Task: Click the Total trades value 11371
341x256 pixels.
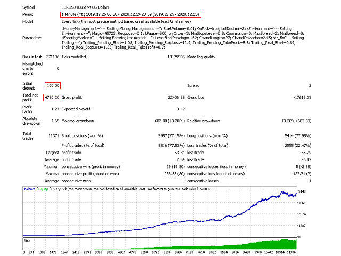Action: point(52,136)
